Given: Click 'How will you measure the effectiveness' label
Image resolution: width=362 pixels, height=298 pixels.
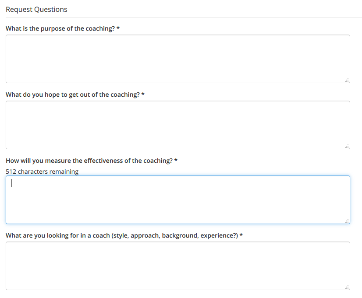Looking at the screenshot, I should pyautogui.click(x=89, y=161).
